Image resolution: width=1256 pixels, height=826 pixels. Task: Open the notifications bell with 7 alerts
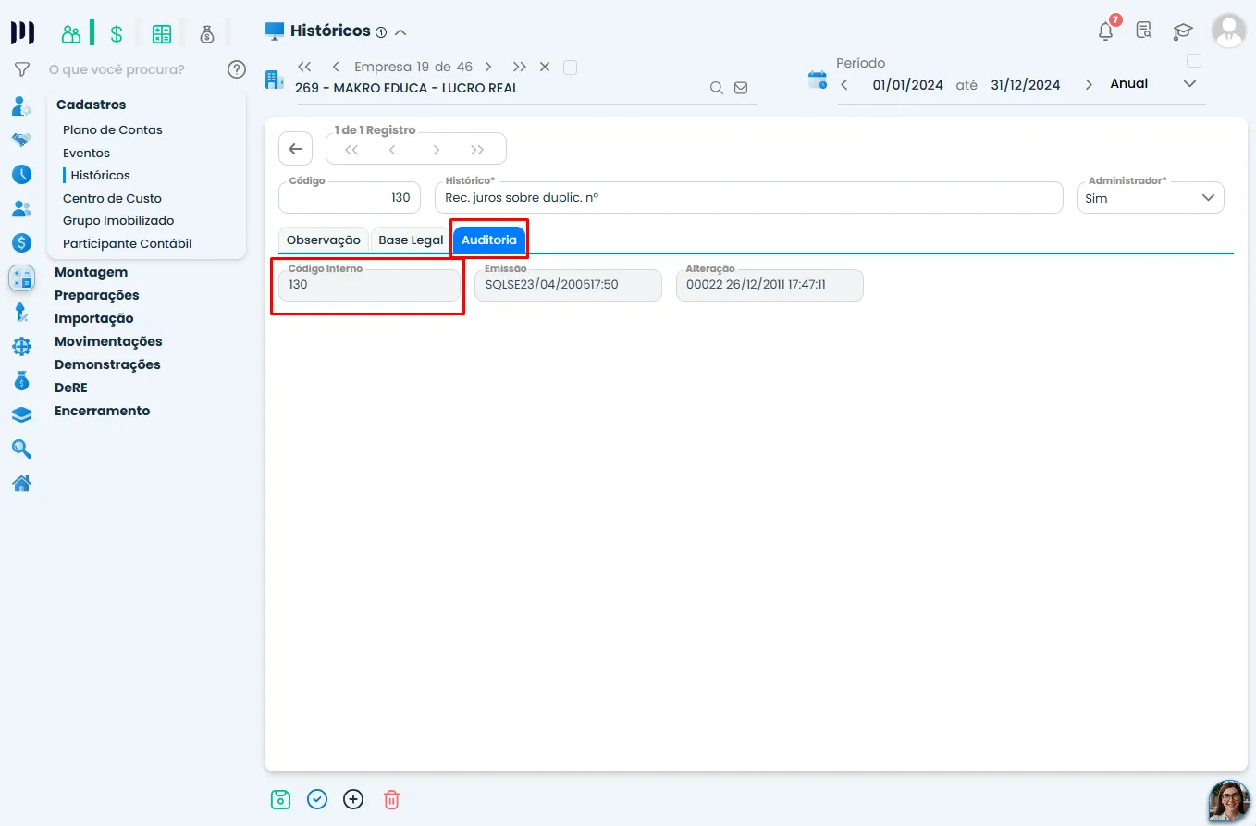pos(1107,30)
